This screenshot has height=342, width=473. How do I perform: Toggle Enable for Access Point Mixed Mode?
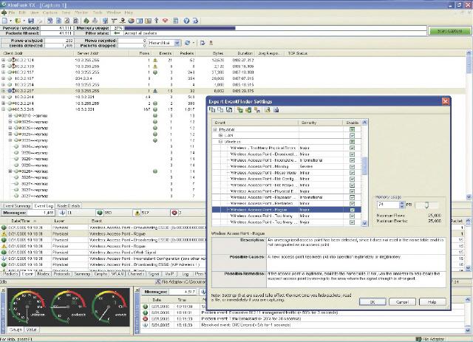tap(352, 173)
